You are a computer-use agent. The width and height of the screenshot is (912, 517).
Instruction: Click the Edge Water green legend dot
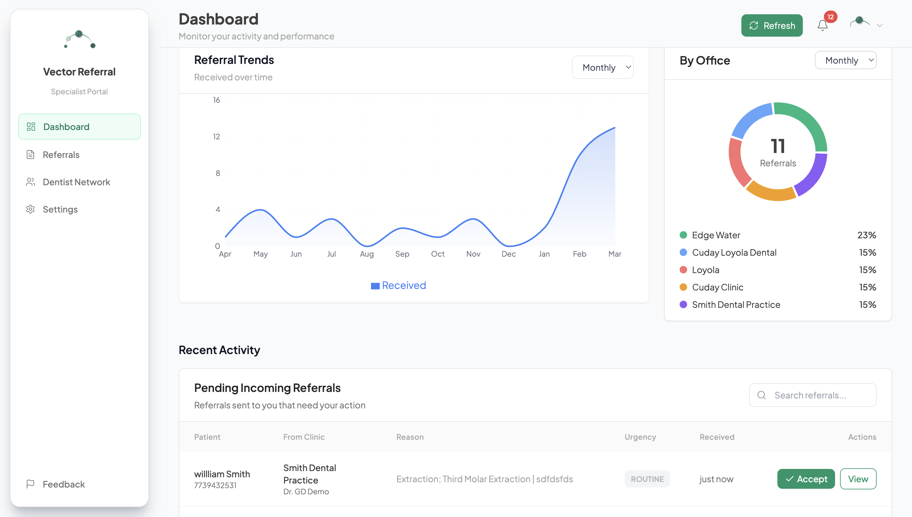(x=683, y=235)
